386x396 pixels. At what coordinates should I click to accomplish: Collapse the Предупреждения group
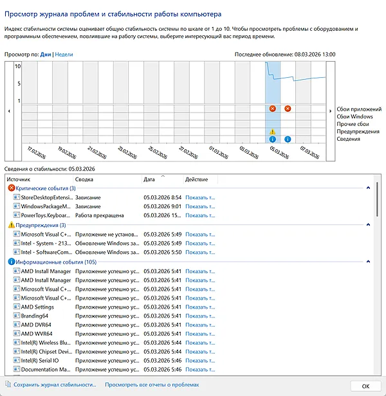pos(368,225)
